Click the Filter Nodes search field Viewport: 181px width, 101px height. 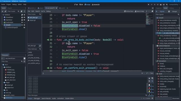tap(13, 11)
